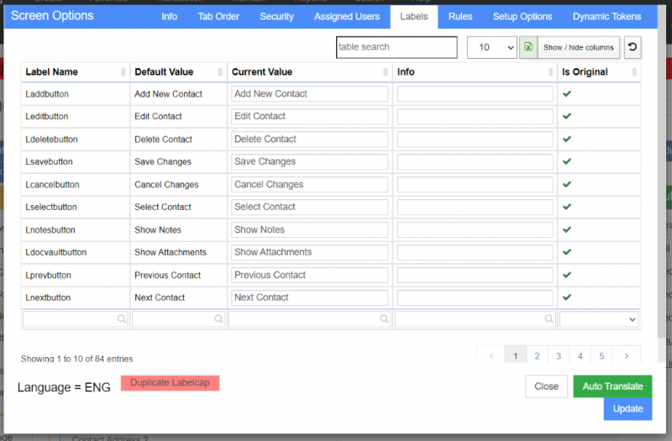This screenshot has height=441, width=672.
Task: Click the Is Original column sort arrows
Action: (x=633, y=72)
